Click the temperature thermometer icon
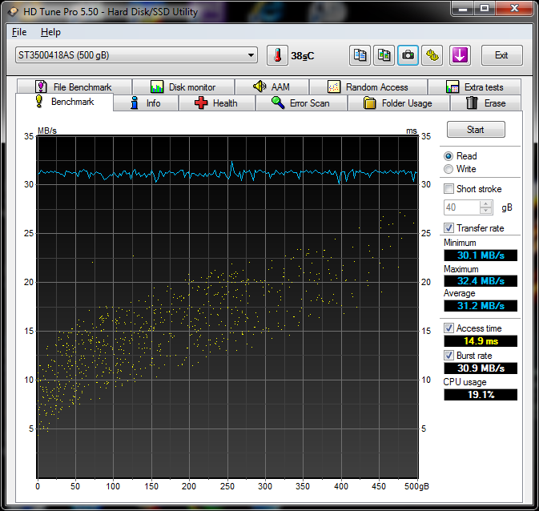 point(276,55)
